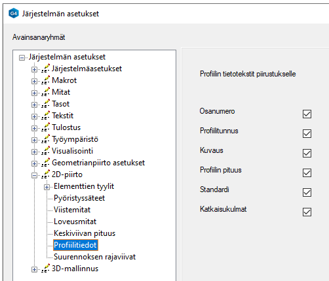Expand the Mitat tree node

34,93
